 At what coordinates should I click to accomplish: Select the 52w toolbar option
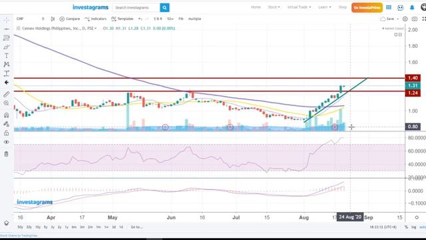pyautogui.click(x=170, y=19)
